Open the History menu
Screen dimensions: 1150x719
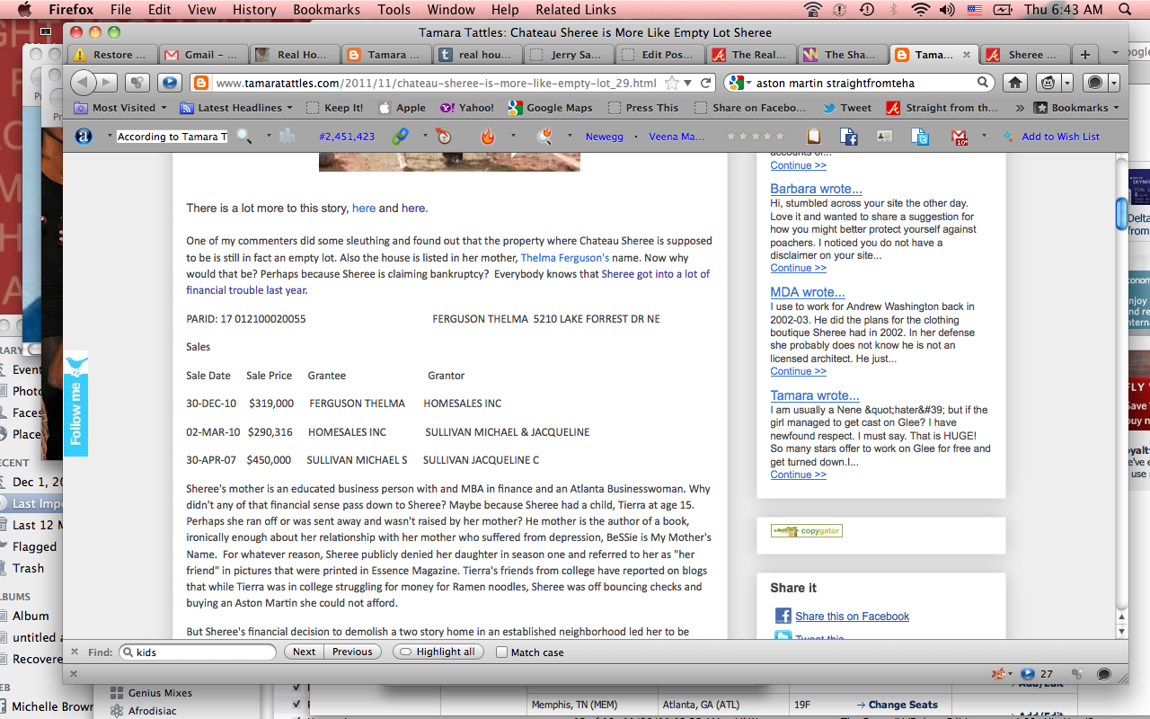254,10
